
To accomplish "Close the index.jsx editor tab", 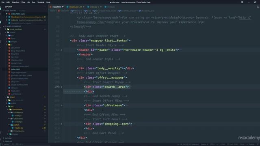I will pos(101,7).
